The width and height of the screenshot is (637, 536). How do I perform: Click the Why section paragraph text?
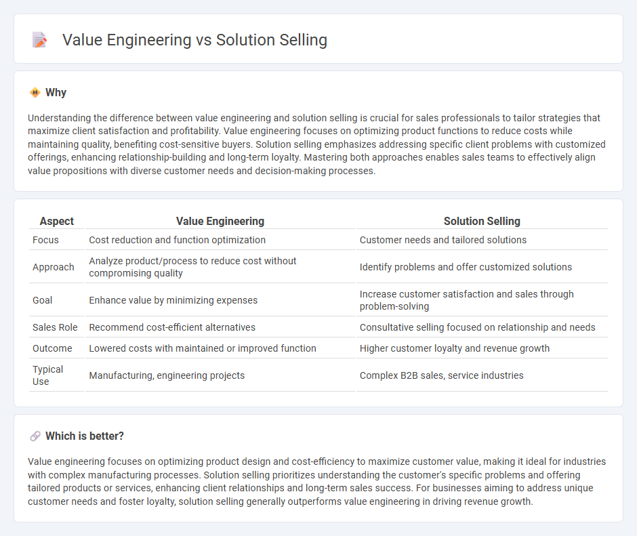tap(317, 144)
